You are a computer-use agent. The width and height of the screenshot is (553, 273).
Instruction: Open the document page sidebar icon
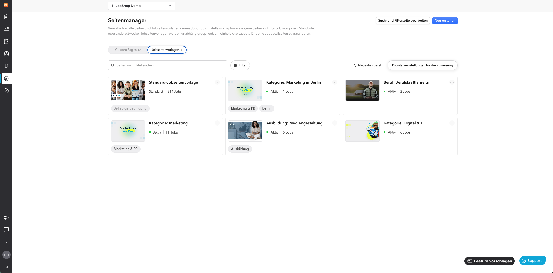(6, 41)
